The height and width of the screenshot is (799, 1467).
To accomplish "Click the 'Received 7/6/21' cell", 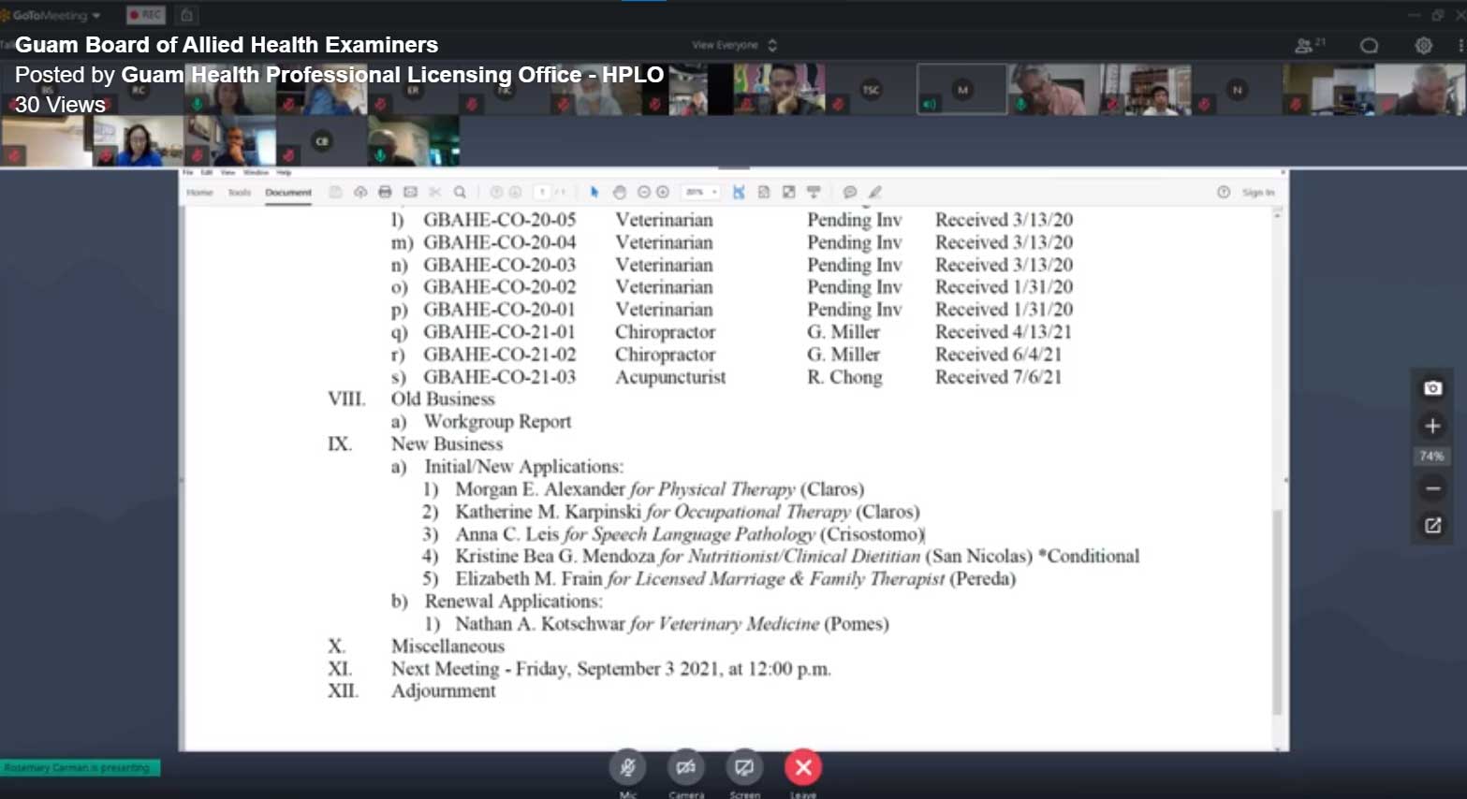I will (999, 377).
